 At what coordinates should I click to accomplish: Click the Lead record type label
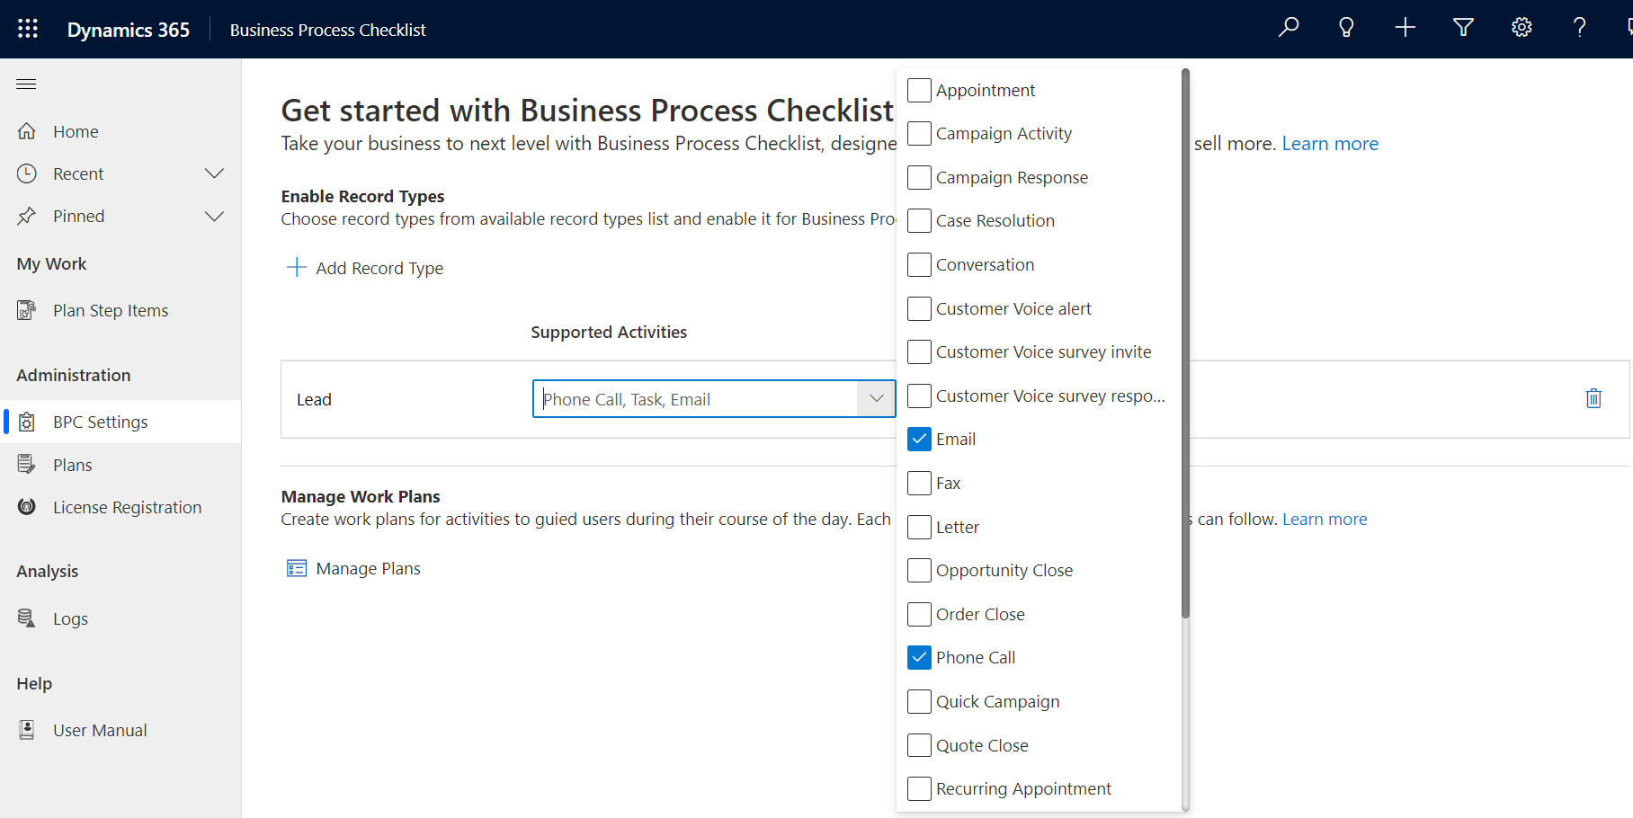[314, 399]
